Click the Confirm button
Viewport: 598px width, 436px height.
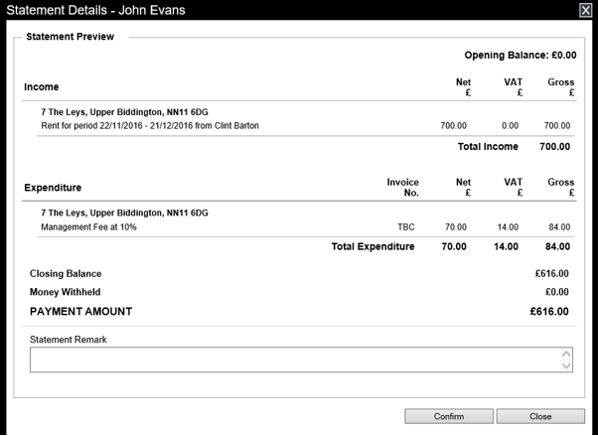tap(449, 416)
